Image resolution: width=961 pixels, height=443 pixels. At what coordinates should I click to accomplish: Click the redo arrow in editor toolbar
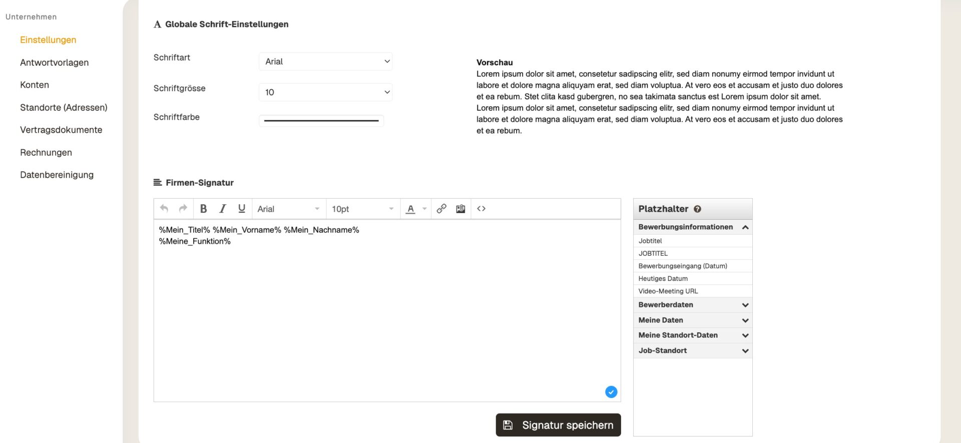[183, 209]
